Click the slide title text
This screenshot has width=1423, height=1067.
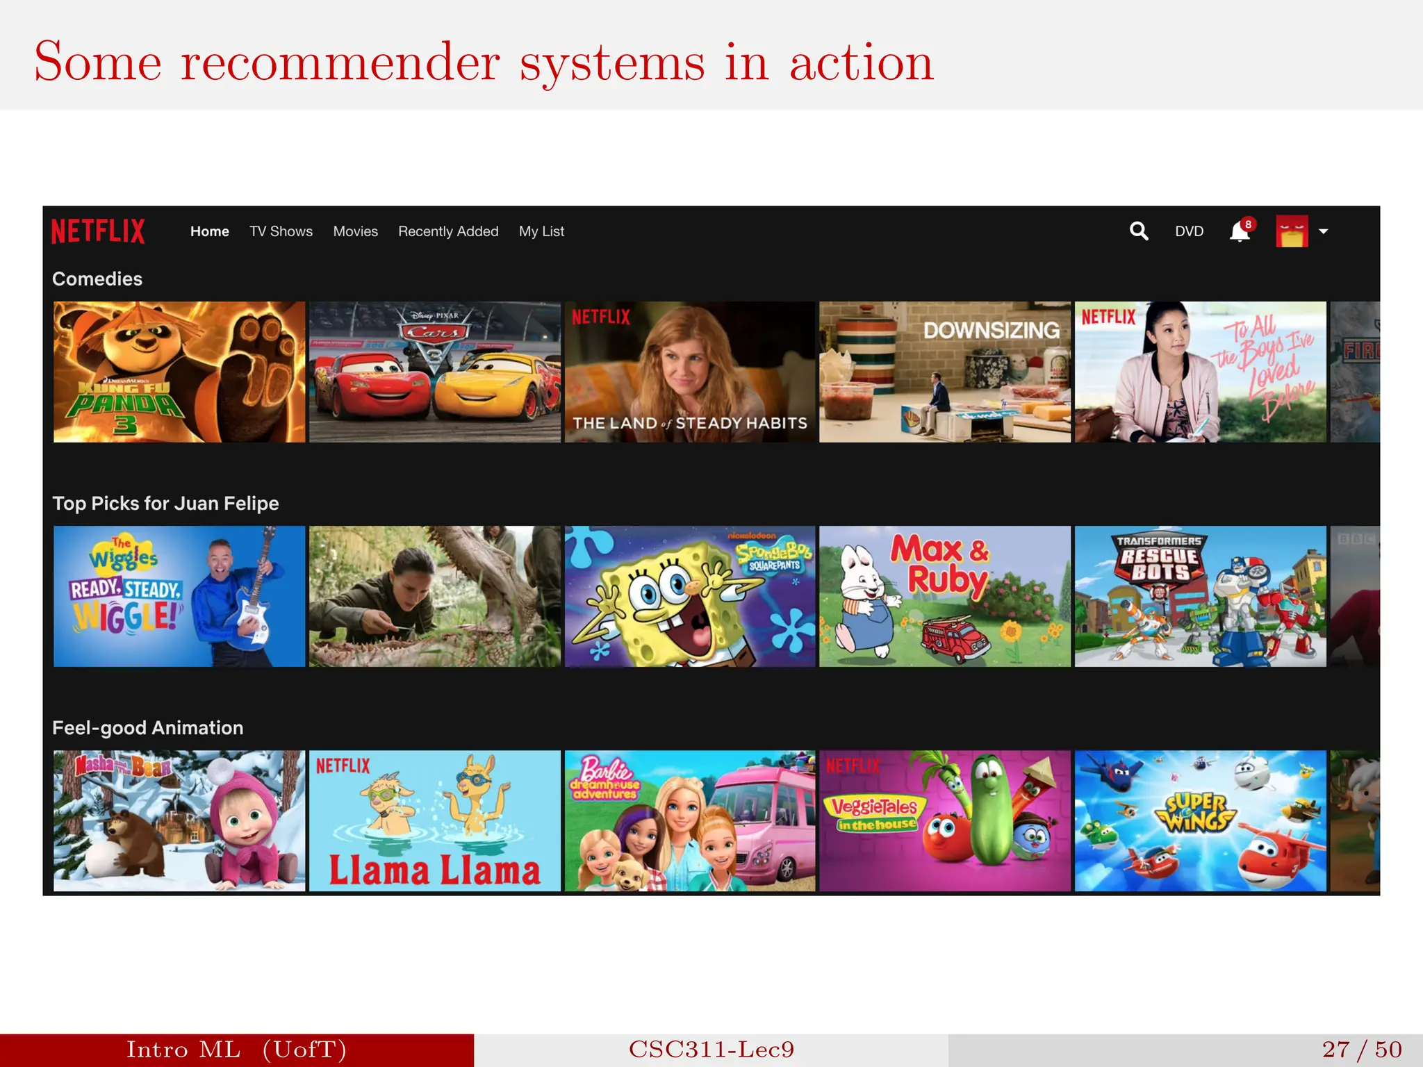tap(484, 63)
